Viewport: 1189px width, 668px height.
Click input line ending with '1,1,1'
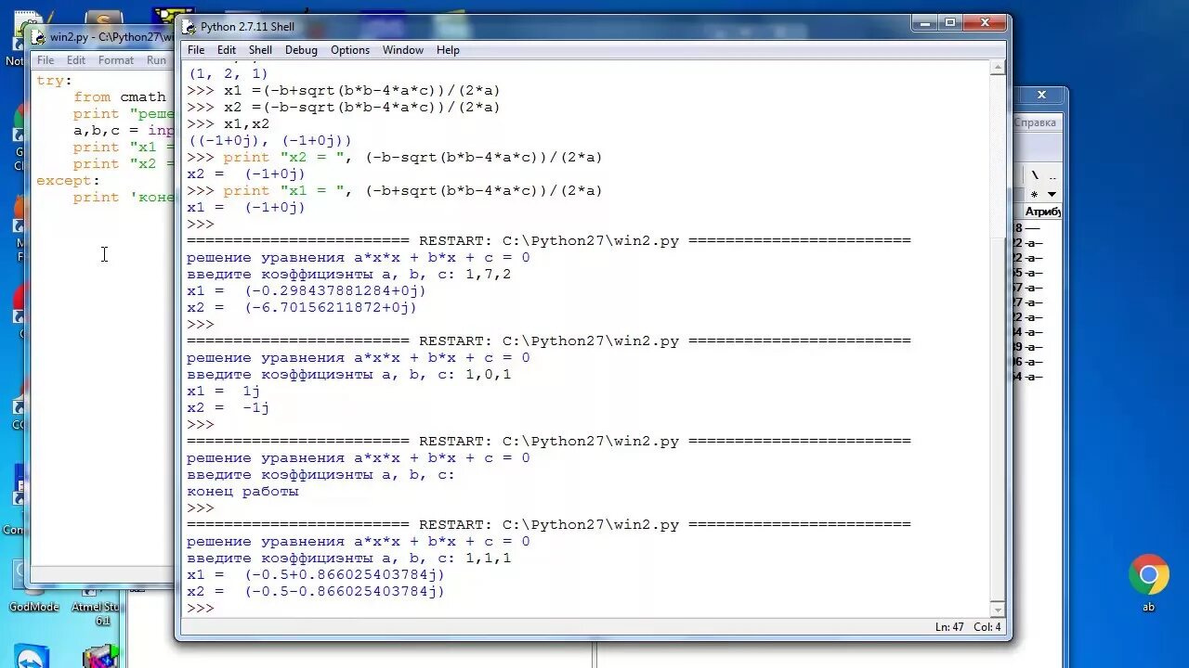pos(348,558)
